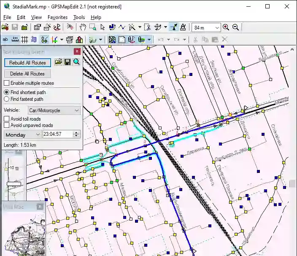Select the Create Object wand tool
Image resolution: width=297 pixels, height=256 pixels.
132,27
